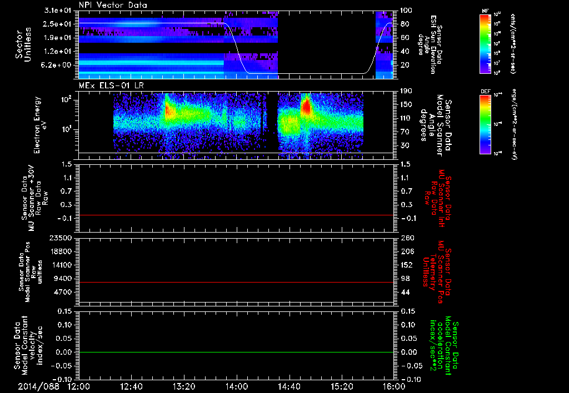Click the white sun elevation curve's descending slope
The width and height of the screenshot is (569, 393).
[237, 48]
